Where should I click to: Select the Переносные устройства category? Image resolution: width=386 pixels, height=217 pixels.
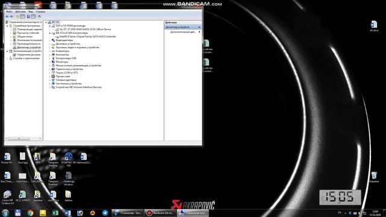(x=69, y=69)
